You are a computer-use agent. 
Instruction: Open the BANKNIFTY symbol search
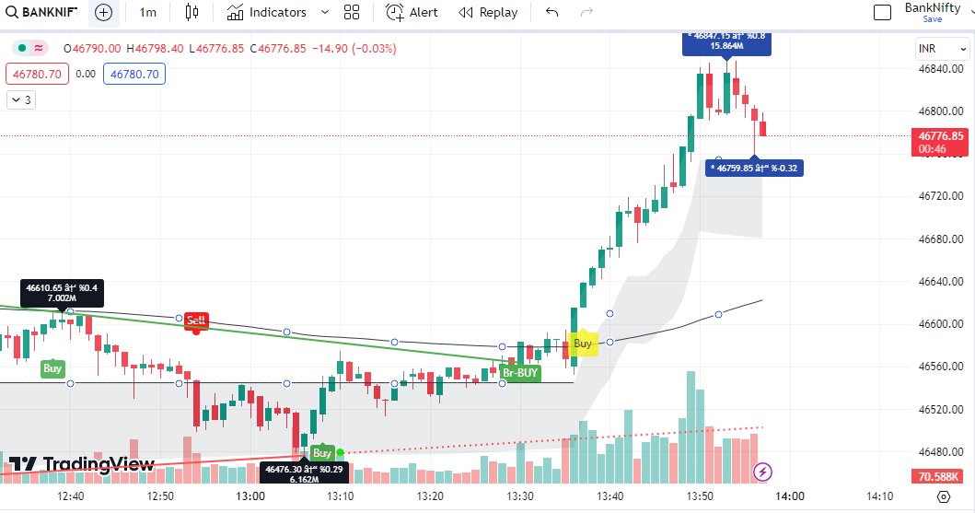pyautogui.click(x=41, y=13)
